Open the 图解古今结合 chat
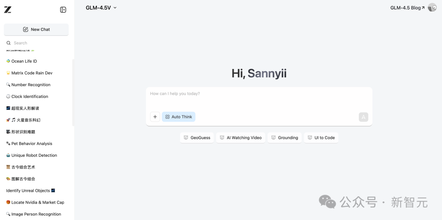Image resolution: width=442 pixels, height=220 pixels. 36,179
